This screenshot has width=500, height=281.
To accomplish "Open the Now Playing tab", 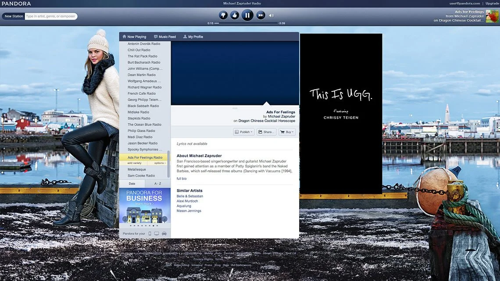I will click(x=134, y=37).
